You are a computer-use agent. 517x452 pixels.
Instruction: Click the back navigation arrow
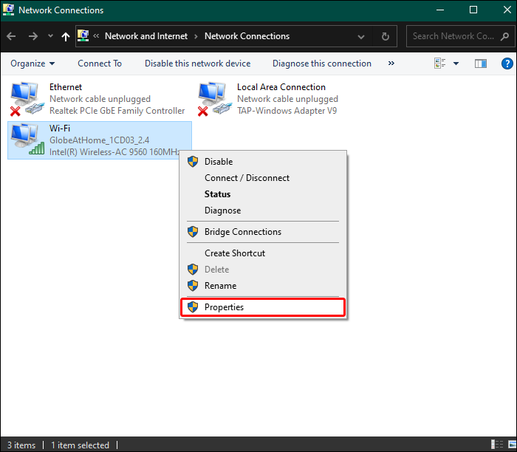pyautogui.click(x=11, y=36)
